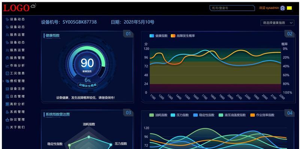The width and height of the screenshot is (301, 149).
Task: Click the 市场分析 line chart icon
Action: point(7,66)
